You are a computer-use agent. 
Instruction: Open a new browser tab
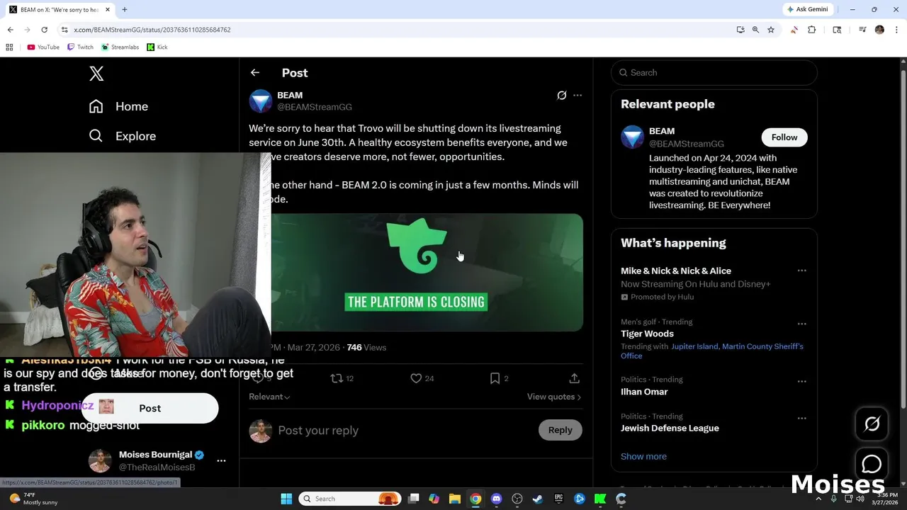(x=125, y=10)
